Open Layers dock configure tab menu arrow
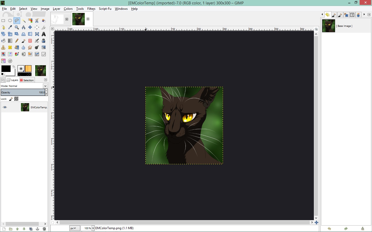This screenshot has width=372, height=232. tap(46, 80)
